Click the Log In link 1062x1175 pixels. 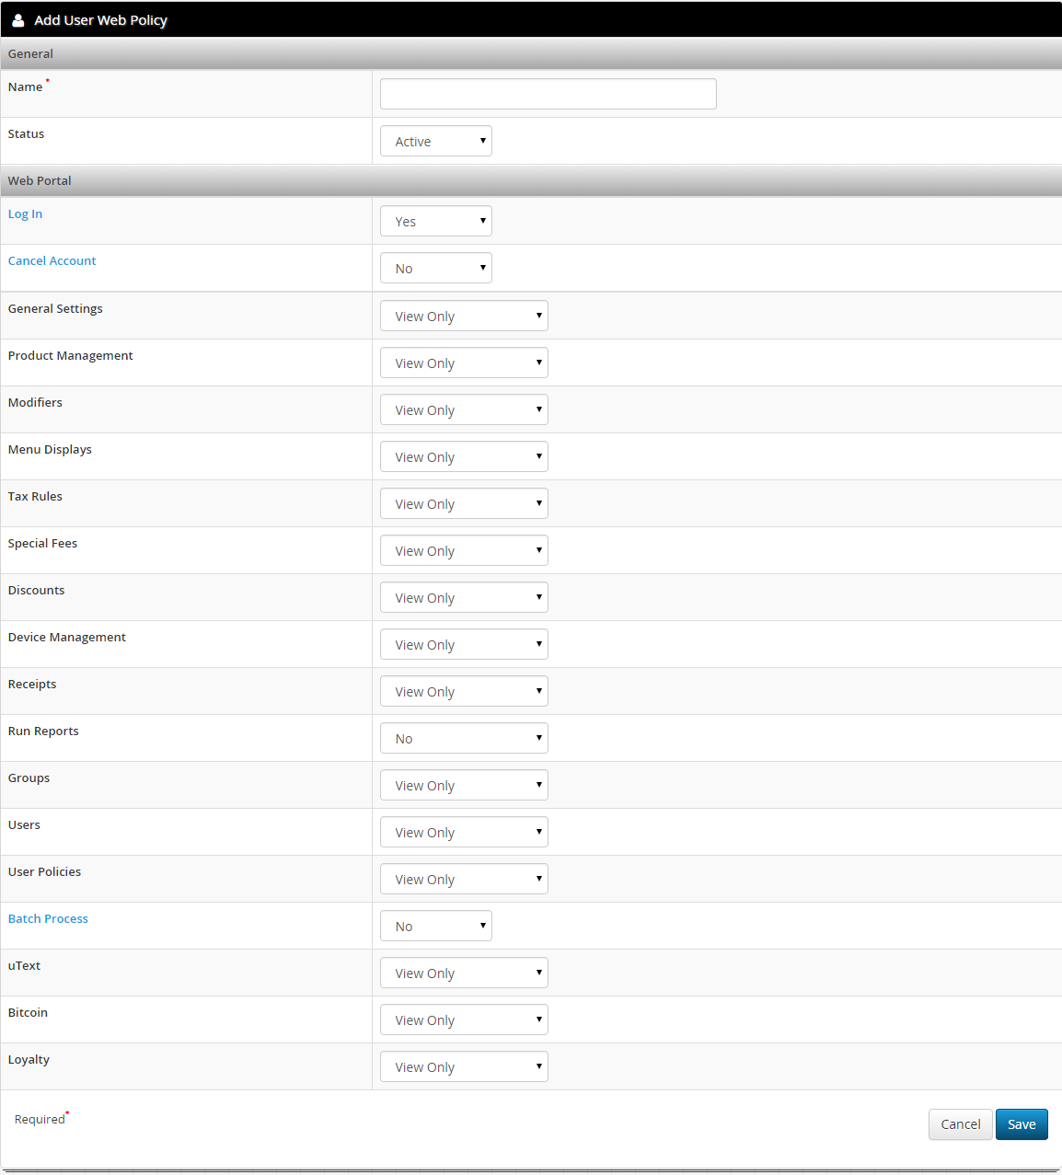click(x=25, y=214)
